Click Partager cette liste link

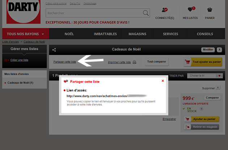click(x=64, y=62)
